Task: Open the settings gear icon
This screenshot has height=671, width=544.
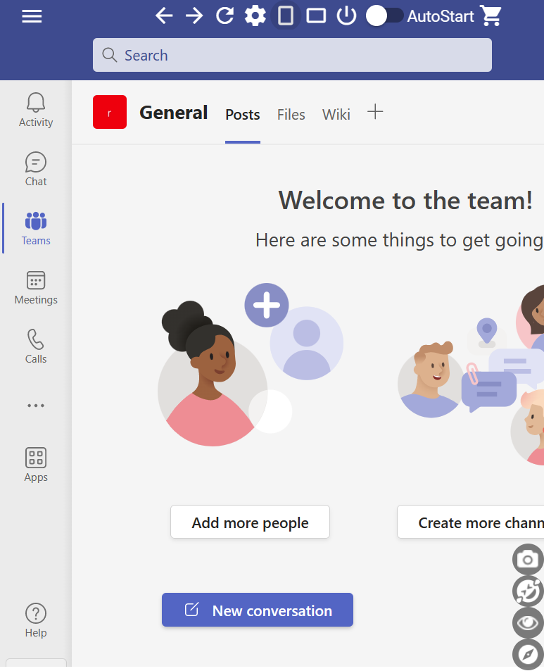Action: pyautogui.click(x=255, y=15)
